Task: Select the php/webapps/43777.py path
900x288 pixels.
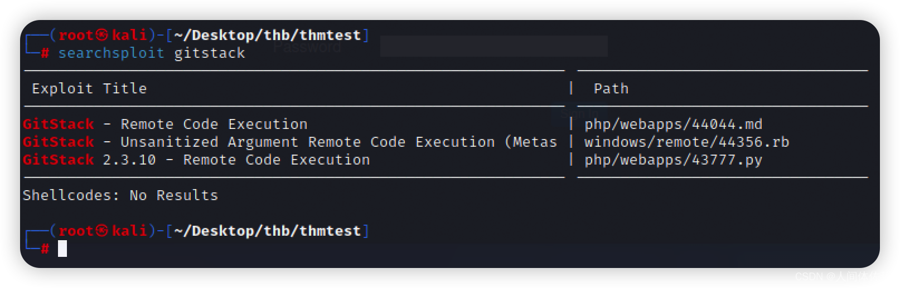Action: (x=673, y=160)
